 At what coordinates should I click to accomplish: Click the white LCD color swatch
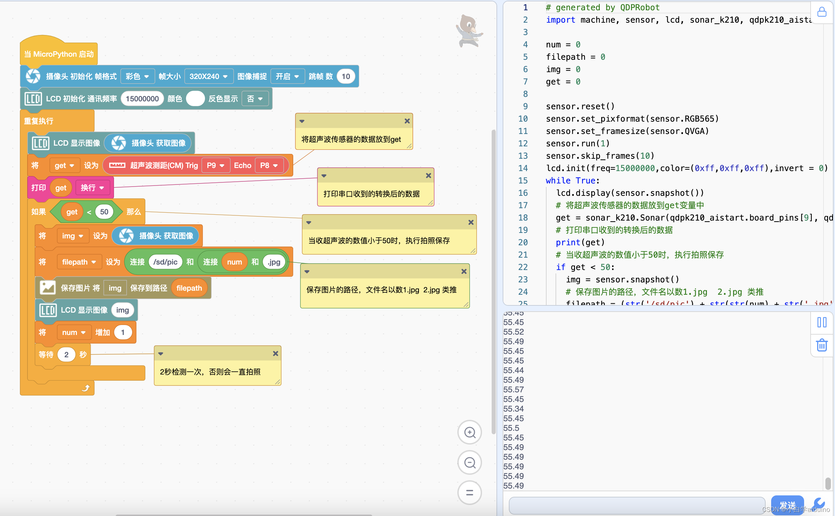195,99
